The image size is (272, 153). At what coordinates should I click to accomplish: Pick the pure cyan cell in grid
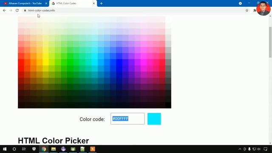click(94, 62)
